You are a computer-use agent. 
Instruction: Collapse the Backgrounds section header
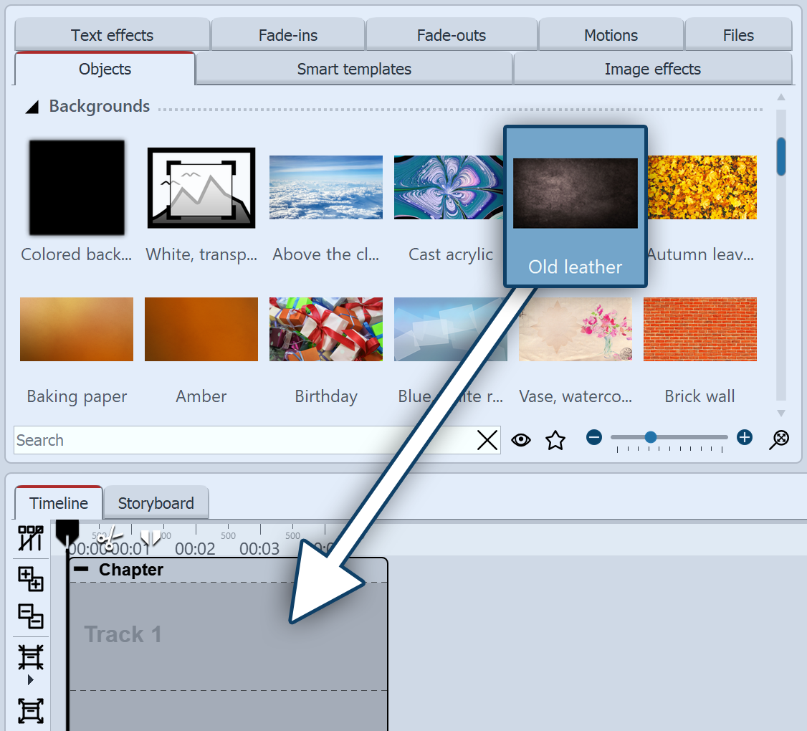click(32, 106)
